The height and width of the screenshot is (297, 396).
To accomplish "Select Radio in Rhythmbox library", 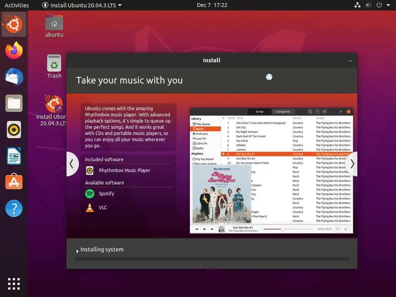I will tap(198, 148).
